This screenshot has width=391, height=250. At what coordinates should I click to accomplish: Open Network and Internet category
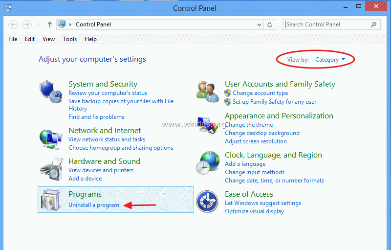click(105, 131)
